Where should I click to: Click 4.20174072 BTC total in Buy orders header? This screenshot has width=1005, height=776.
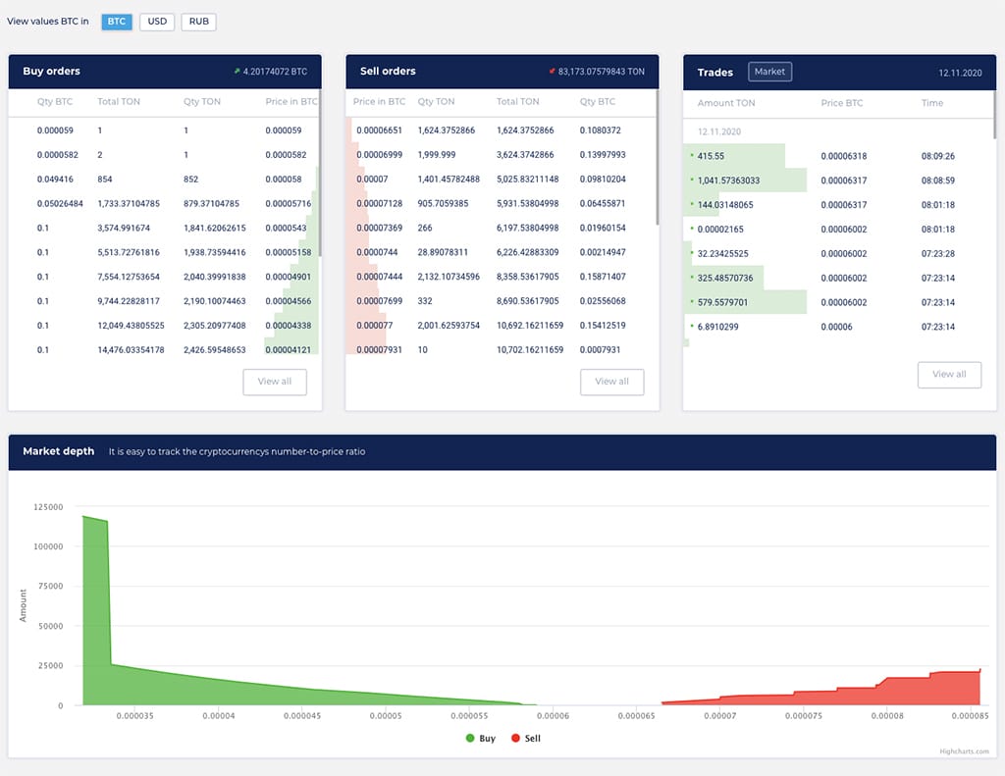275,72
